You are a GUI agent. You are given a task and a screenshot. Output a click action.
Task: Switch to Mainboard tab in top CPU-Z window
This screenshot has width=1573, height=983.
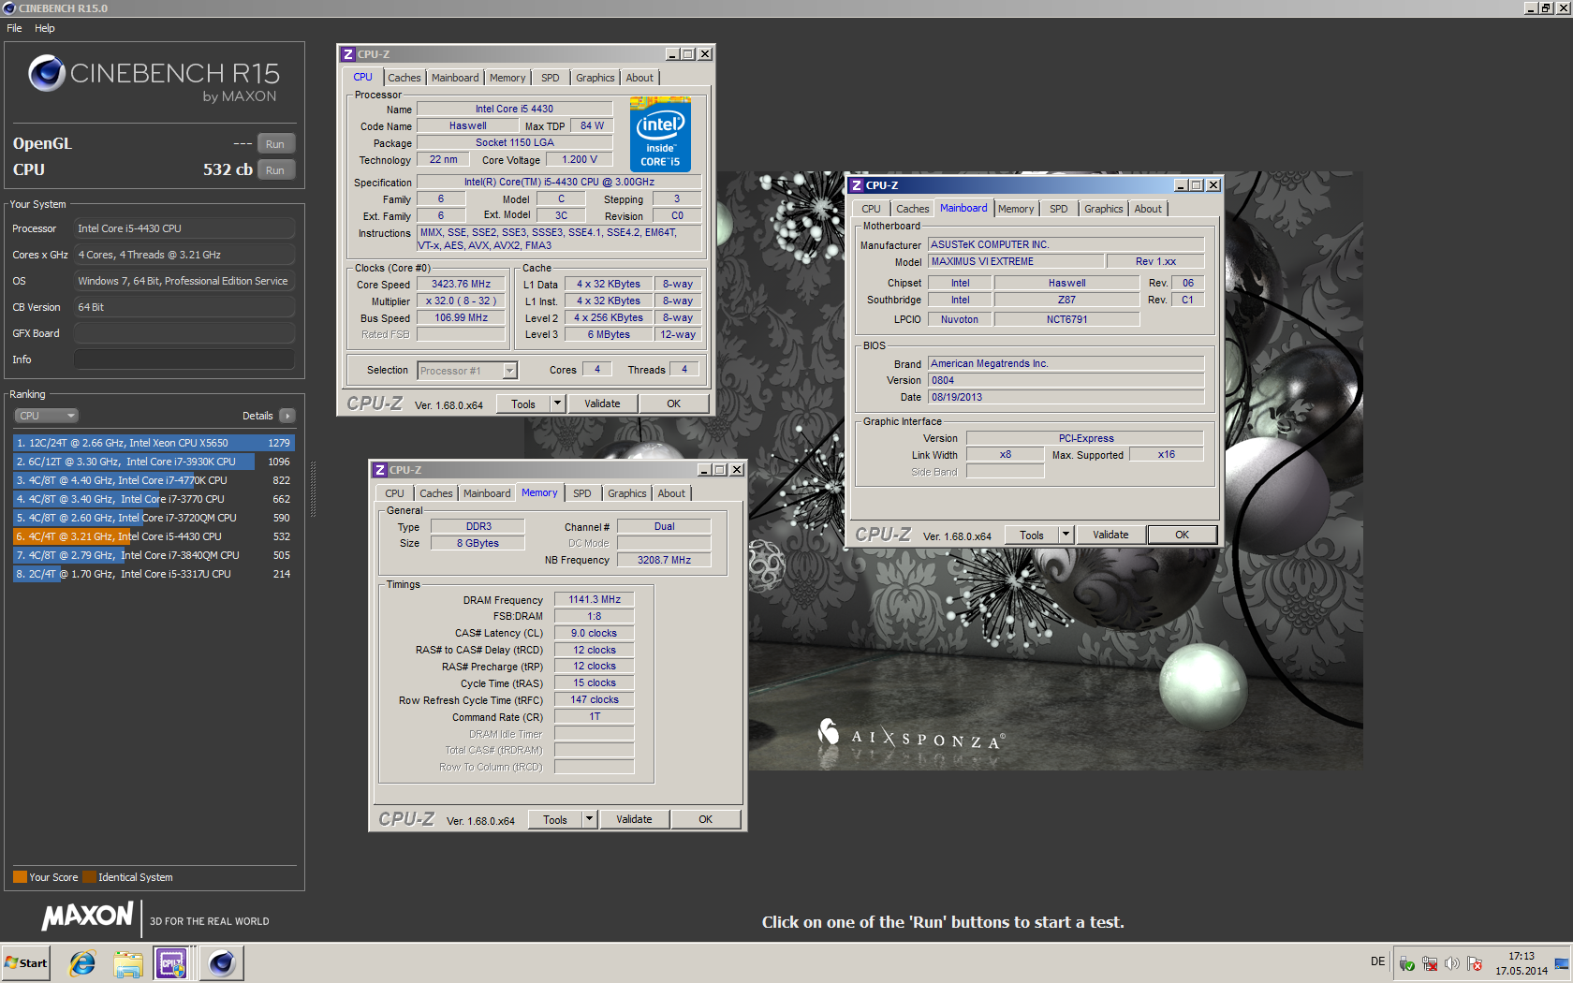455,78
